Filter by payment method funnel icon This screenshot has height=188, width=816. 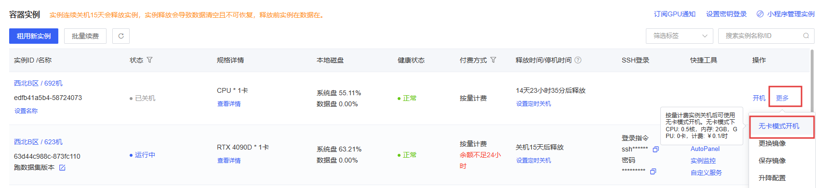[x=493, y=60]
